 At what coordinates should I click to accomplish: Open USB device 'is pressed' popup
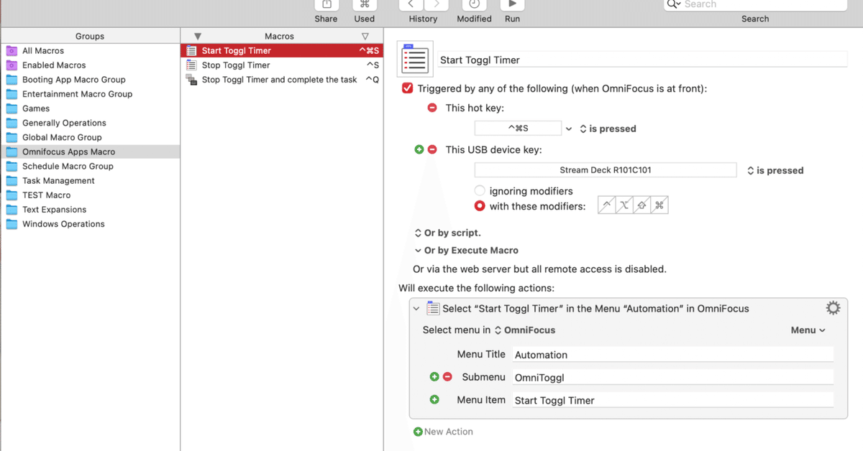(x=775, y=170)
